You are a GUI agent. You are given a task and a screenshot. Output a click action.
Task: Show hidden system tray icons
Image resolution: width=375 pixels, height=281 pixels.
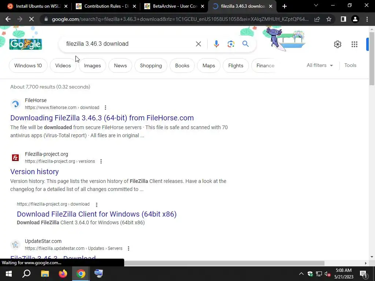click(301, 274)
